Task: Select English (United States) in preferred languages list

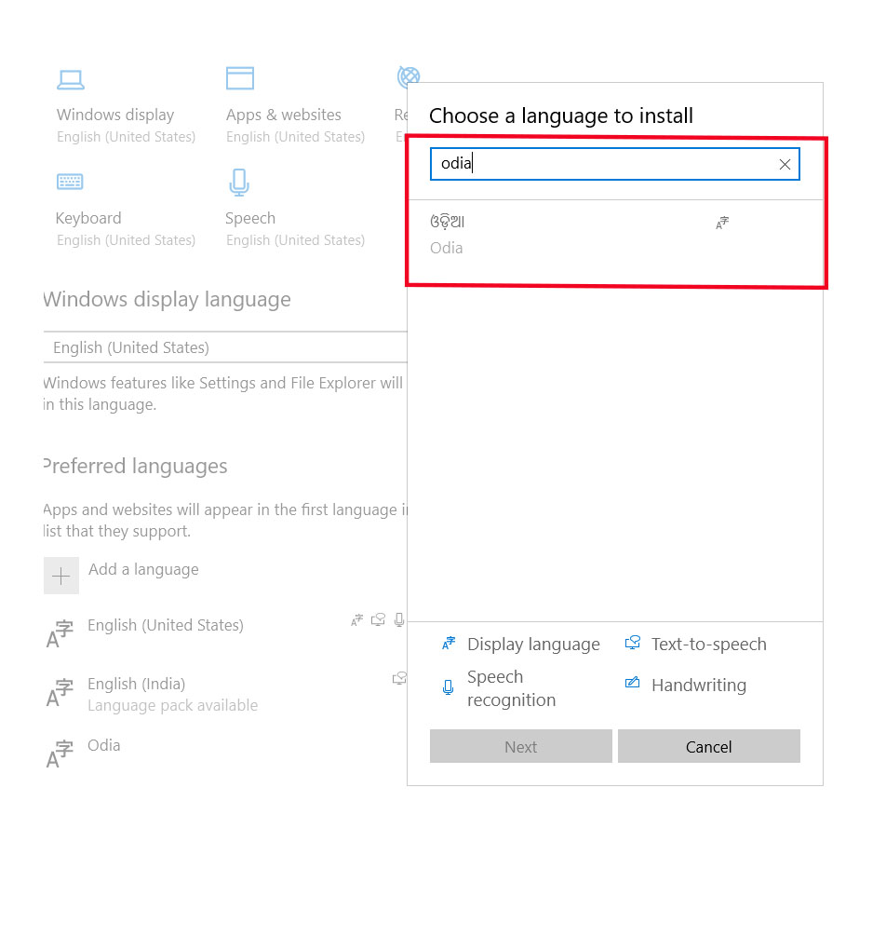Action: click(x=225, y=632)
